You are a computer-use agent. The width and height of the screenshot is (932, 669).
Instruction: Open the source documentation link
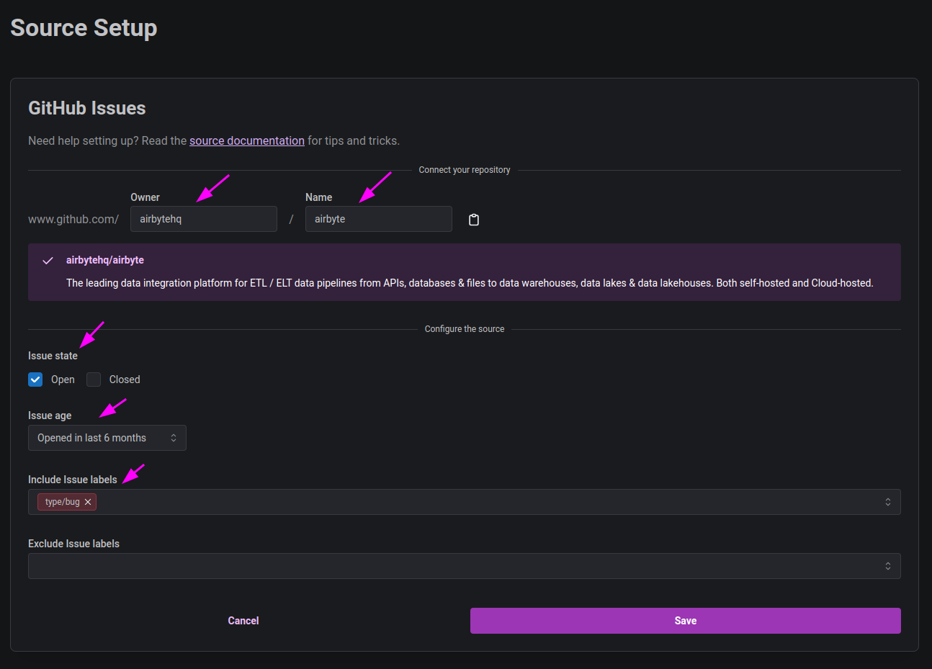tap(247, 140)
